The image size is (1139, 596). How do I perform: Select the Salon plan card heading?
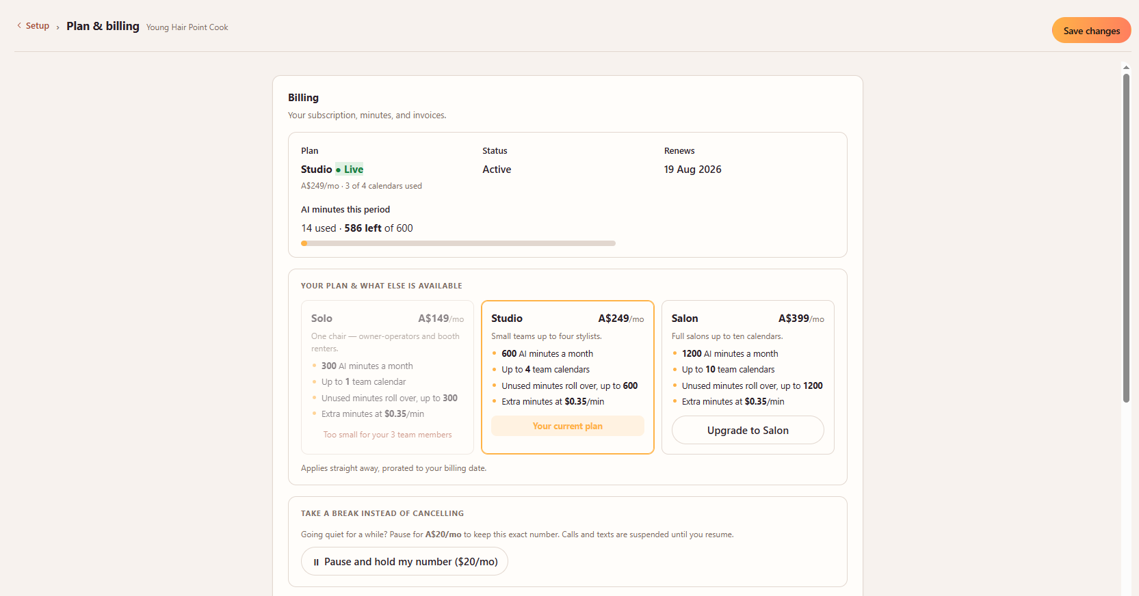685,319
